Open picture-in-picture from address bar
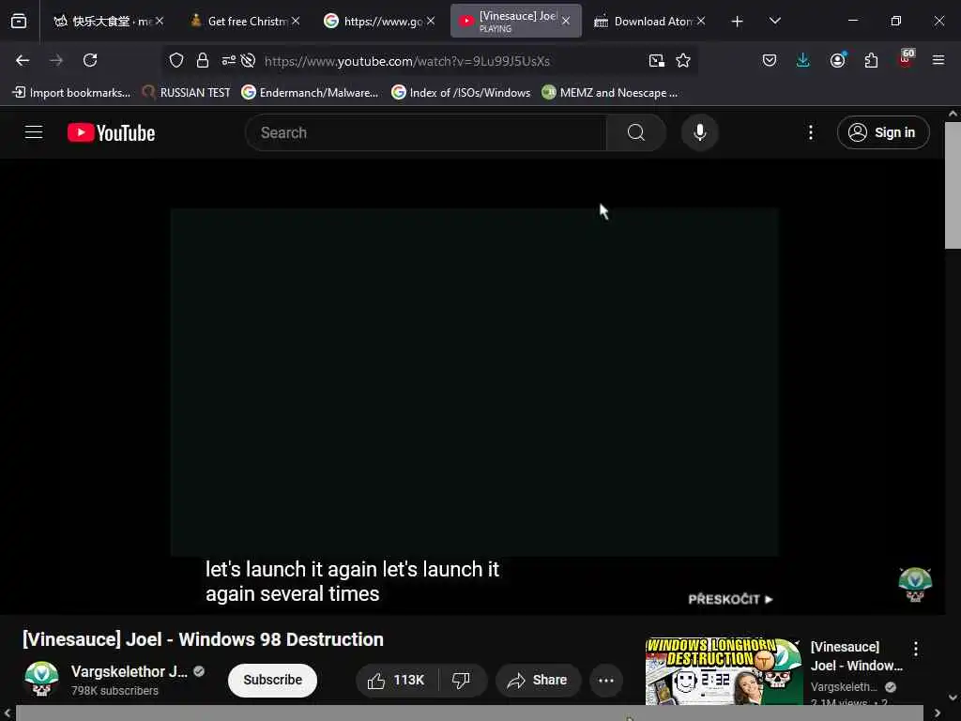The image size is (961, 721). pyautogui.click(x=656, y=60)
